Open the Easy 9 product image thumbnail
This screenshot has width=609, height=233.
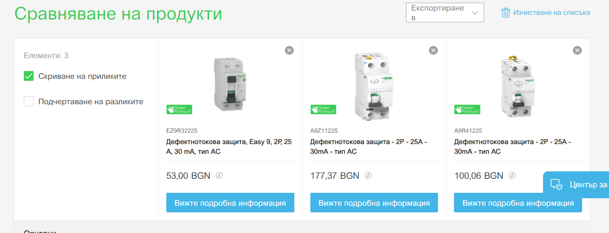pyautogui.click(x=230, y=84)
